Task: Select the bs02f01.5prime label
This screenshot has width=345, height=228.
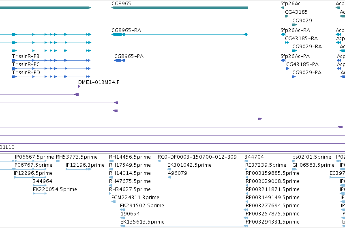Action: (x=312, y=157)
